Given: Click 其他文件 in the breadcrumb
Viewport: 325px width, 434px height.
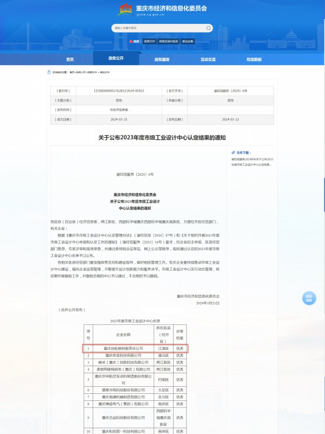Looking at the screenshot, I should 105,72.
